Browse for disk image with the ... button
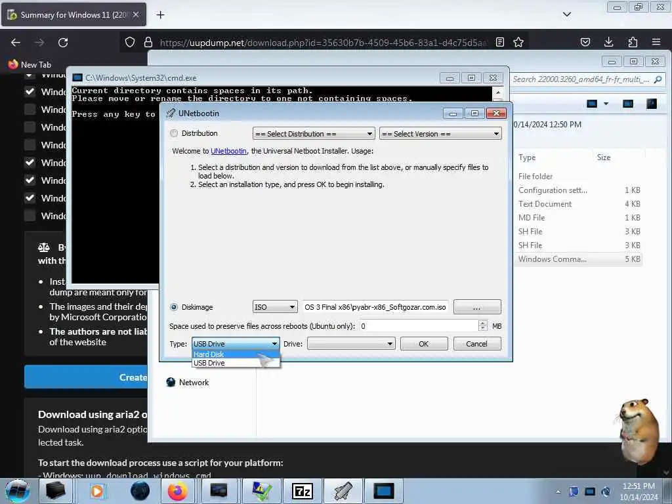672x504 pixels. (477, 307)
